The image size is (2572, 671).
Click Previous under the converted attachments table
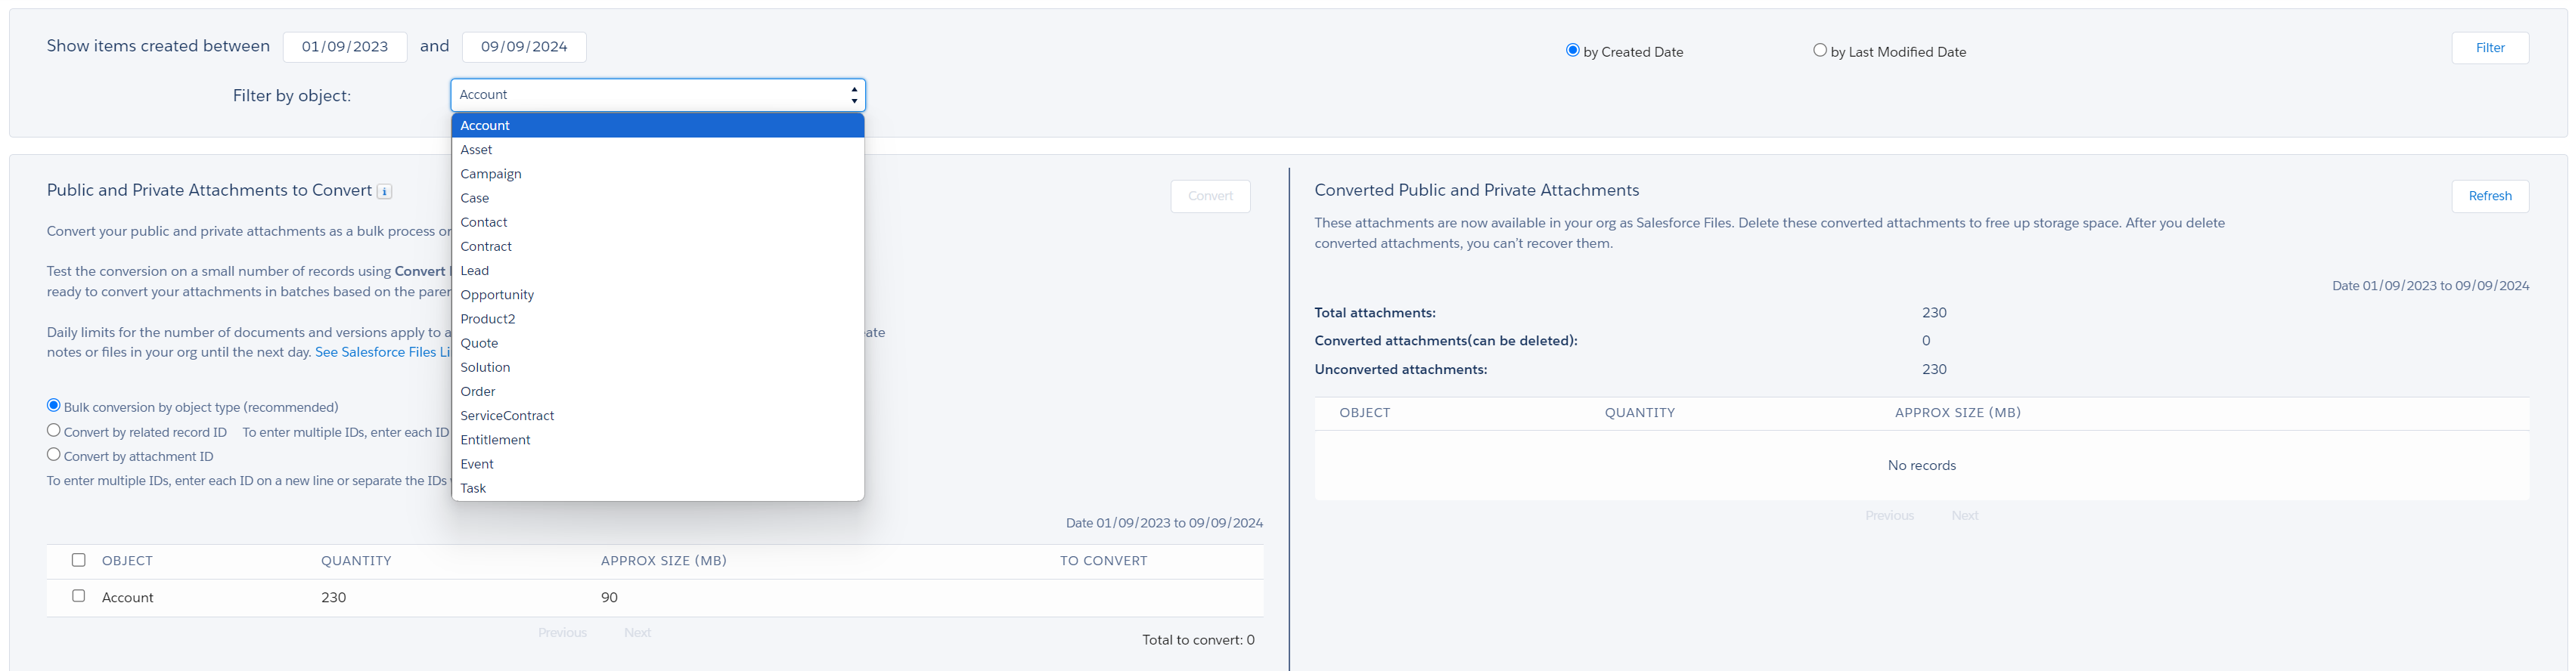(x=1889, y=515)
